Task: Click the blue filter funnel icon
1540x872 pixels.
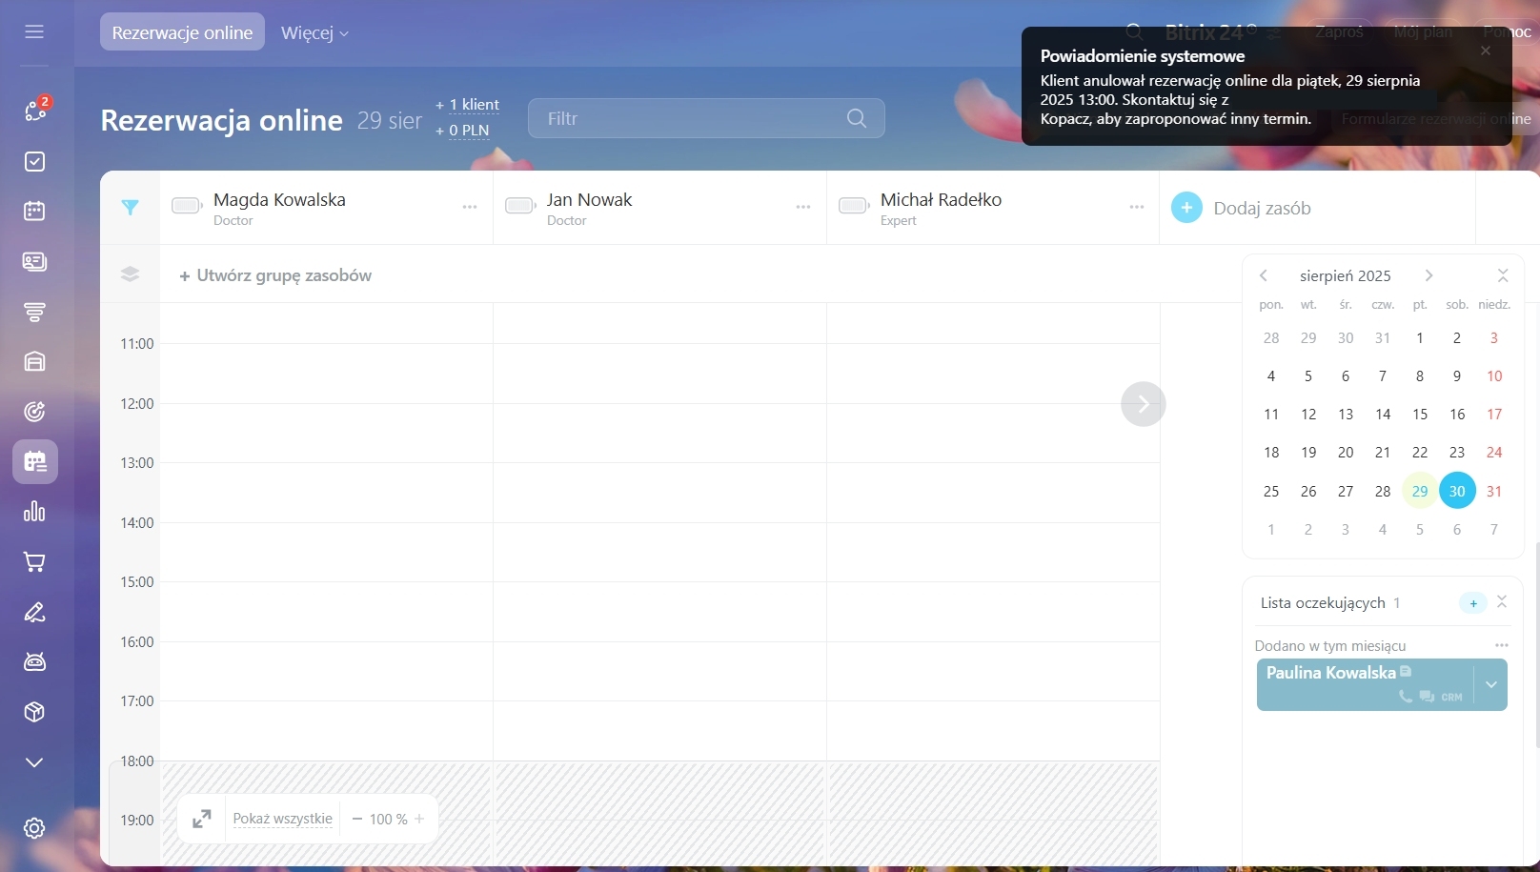Action: coord(131,208)
